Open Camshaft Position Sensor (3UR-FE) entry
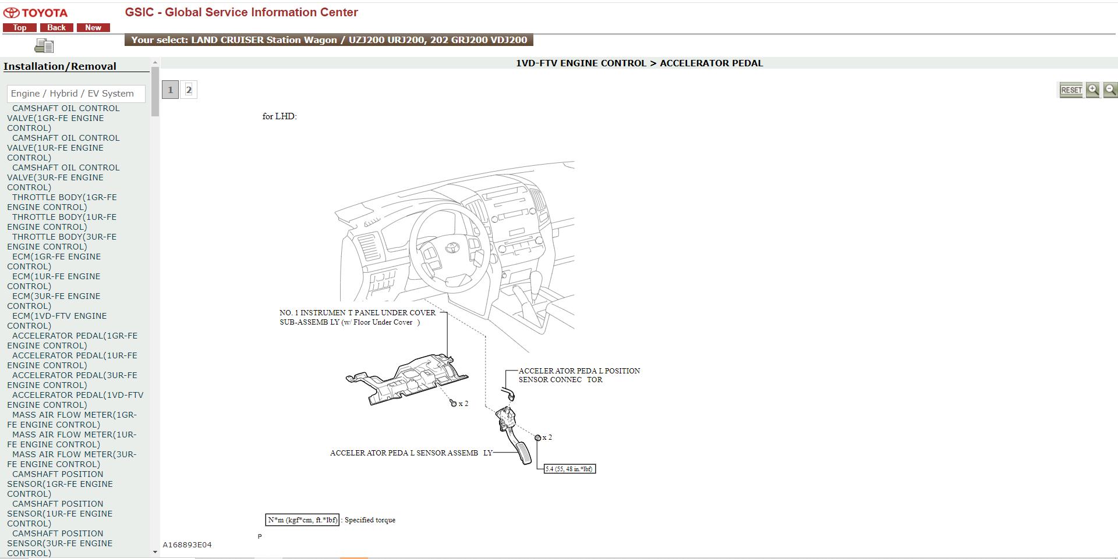Image resolution: width=1118 pixels, height=559 pixels. click(60, 543)
